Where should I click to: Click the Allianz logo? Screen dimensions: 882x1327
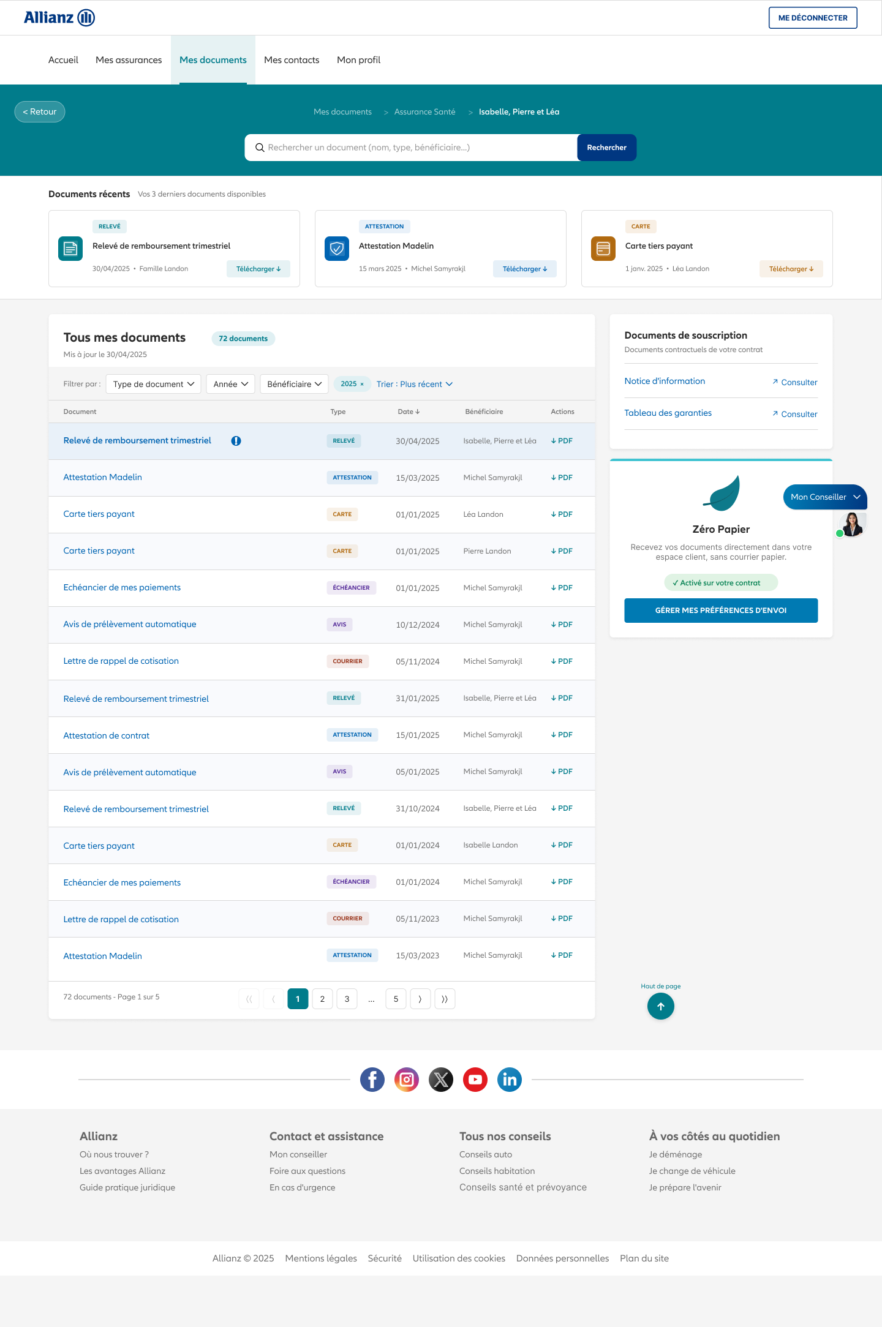tap(59, 18)
